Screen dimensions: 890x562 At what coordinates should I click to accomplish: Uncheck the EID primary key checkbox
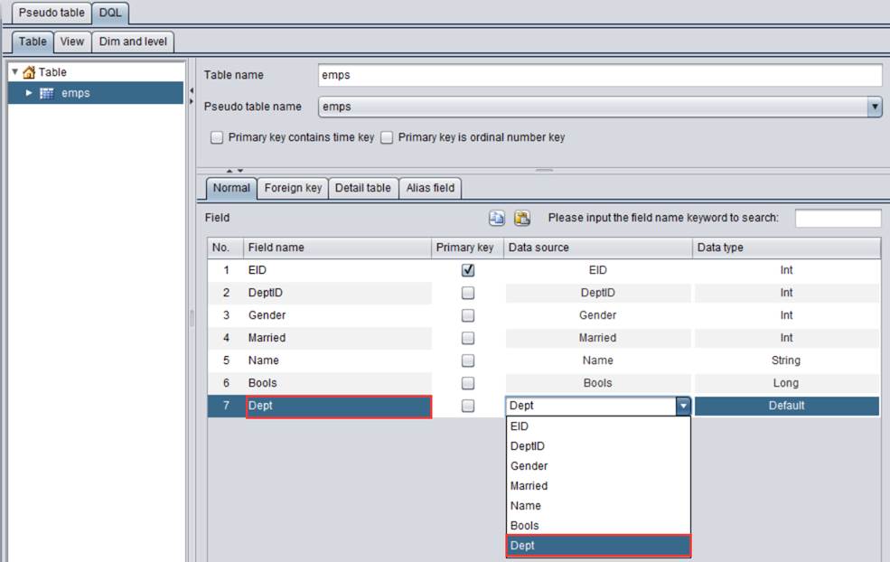[468, 270]
